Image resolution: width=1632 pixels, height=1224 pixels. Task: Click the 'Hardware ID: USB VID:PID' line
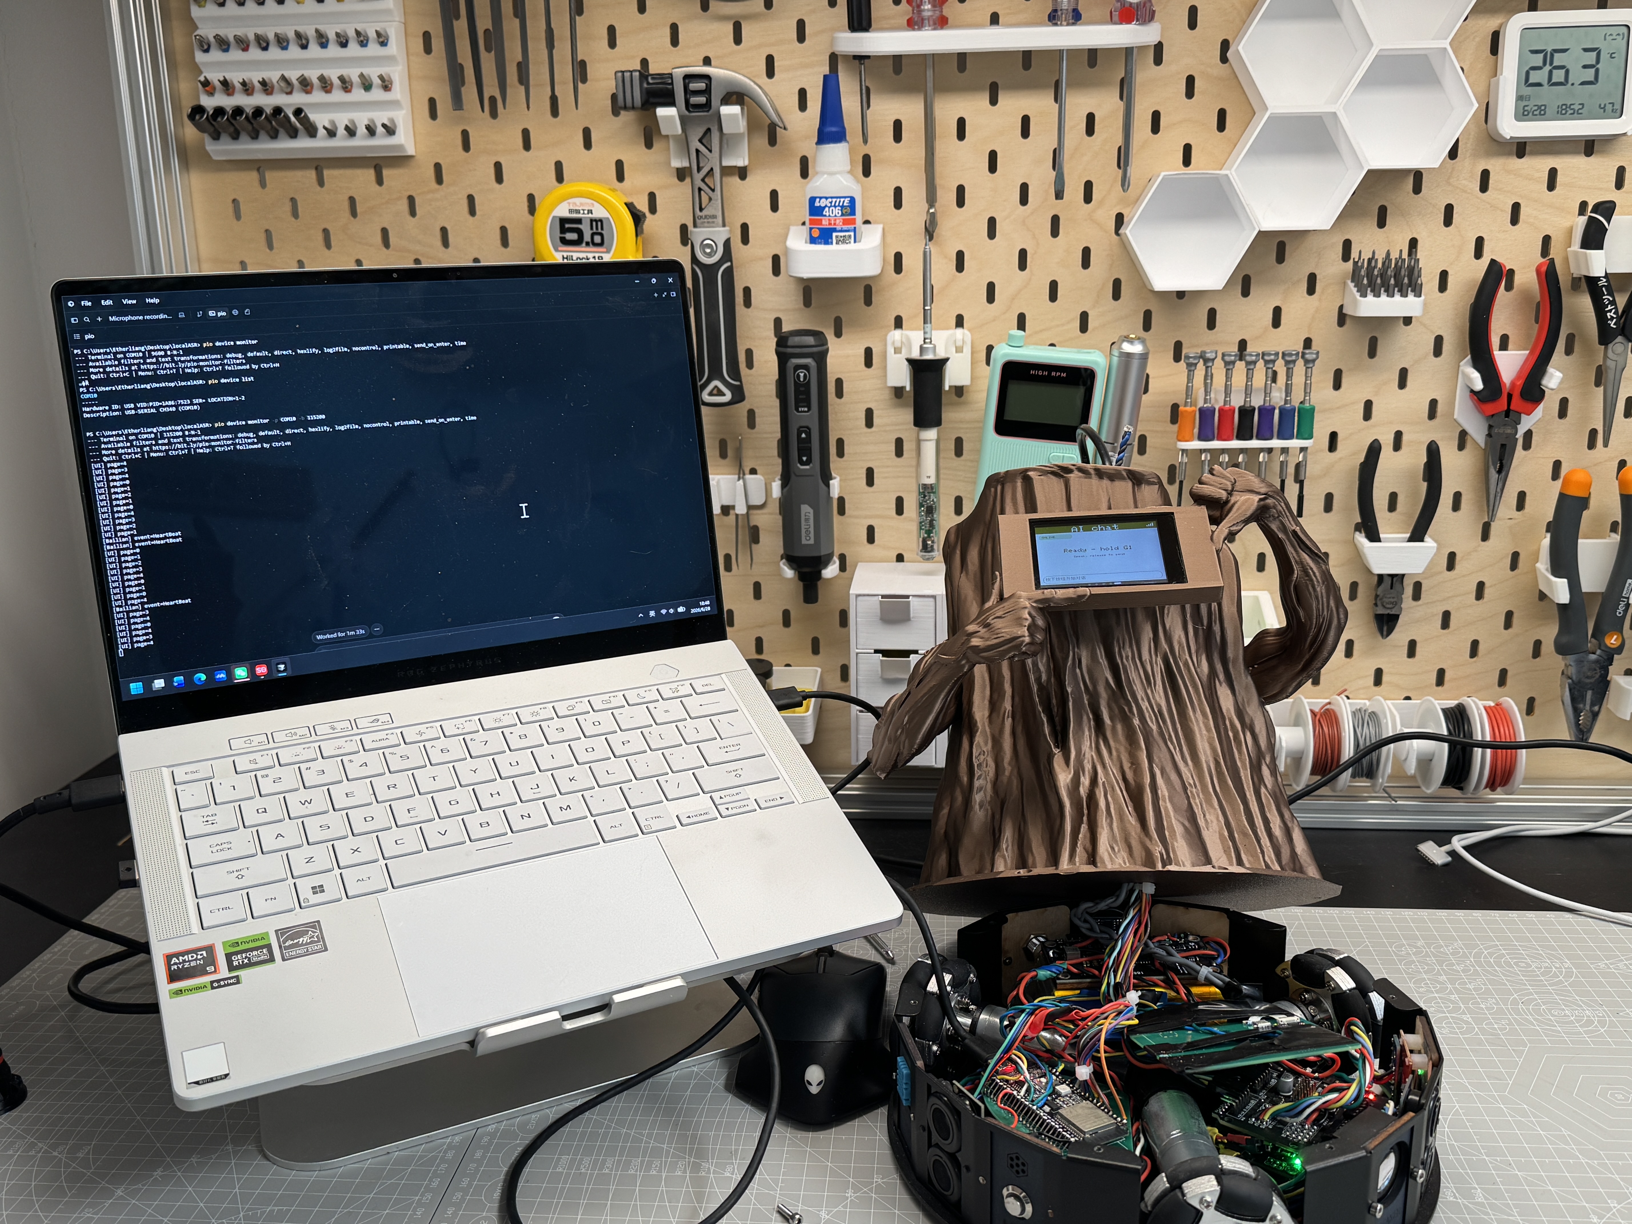coord(164,404)
